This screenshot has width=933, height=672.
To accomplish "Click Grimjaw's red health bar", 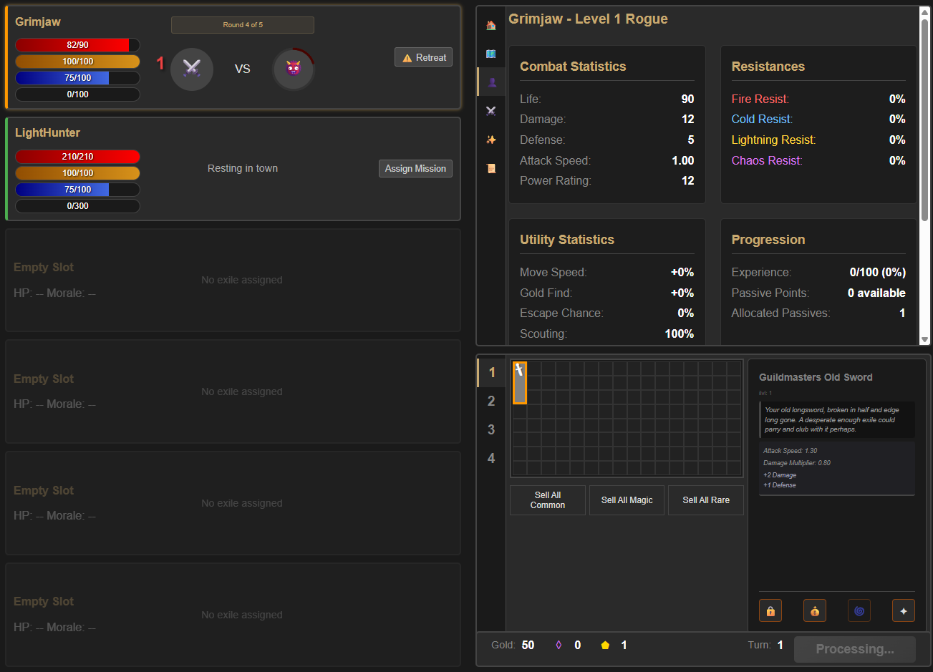I will click(77, 45).
